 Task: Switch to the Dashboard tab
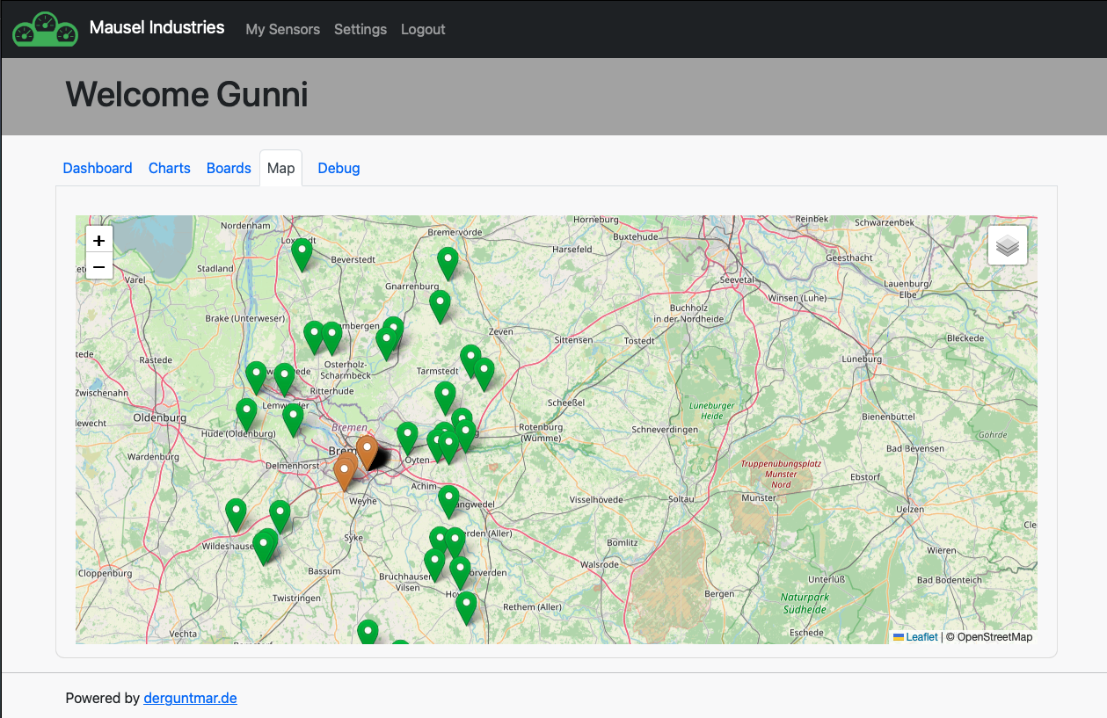tap(98, 168)
